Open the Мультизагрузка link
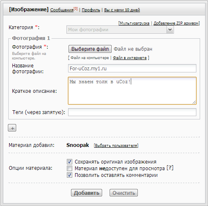This screenshot has width=208, height=206. coord(135,23)
